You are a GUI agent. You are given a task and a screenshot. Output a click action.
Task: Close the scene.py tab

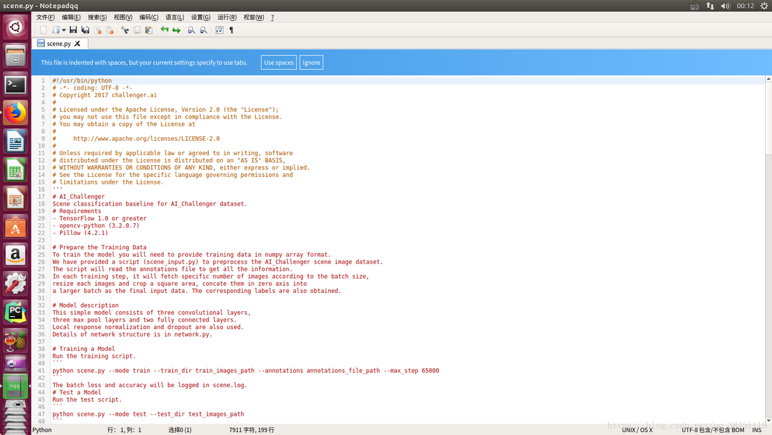77,44
